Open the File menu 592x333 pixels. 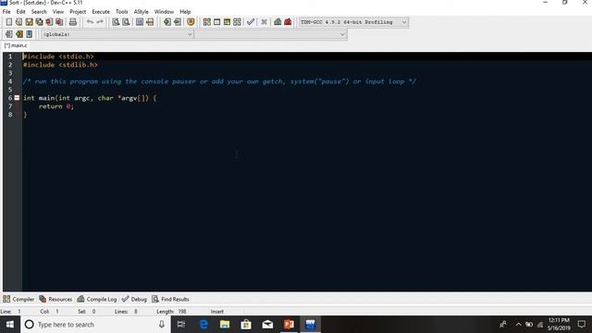tap(6, 12)
